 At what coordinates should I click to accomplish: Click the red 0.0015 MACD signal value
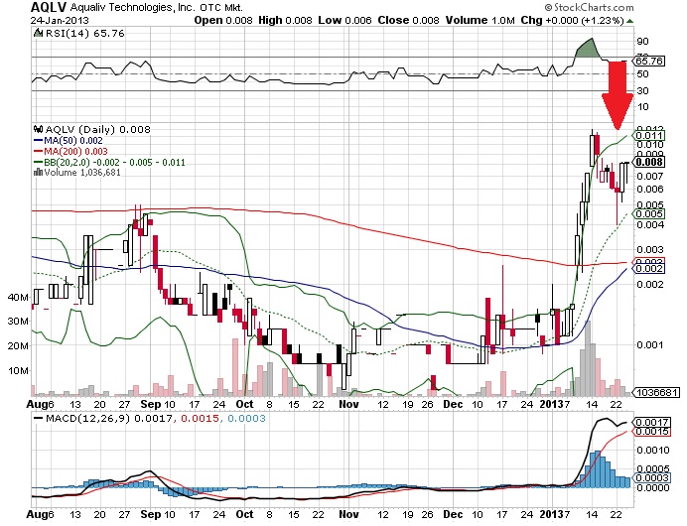[200, 419]
